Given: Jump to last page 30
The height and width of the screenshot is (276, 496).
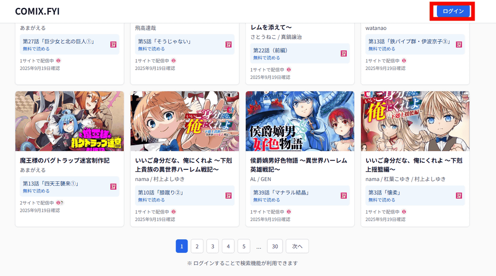Looking at the screenshot, I should coord(275,246).
